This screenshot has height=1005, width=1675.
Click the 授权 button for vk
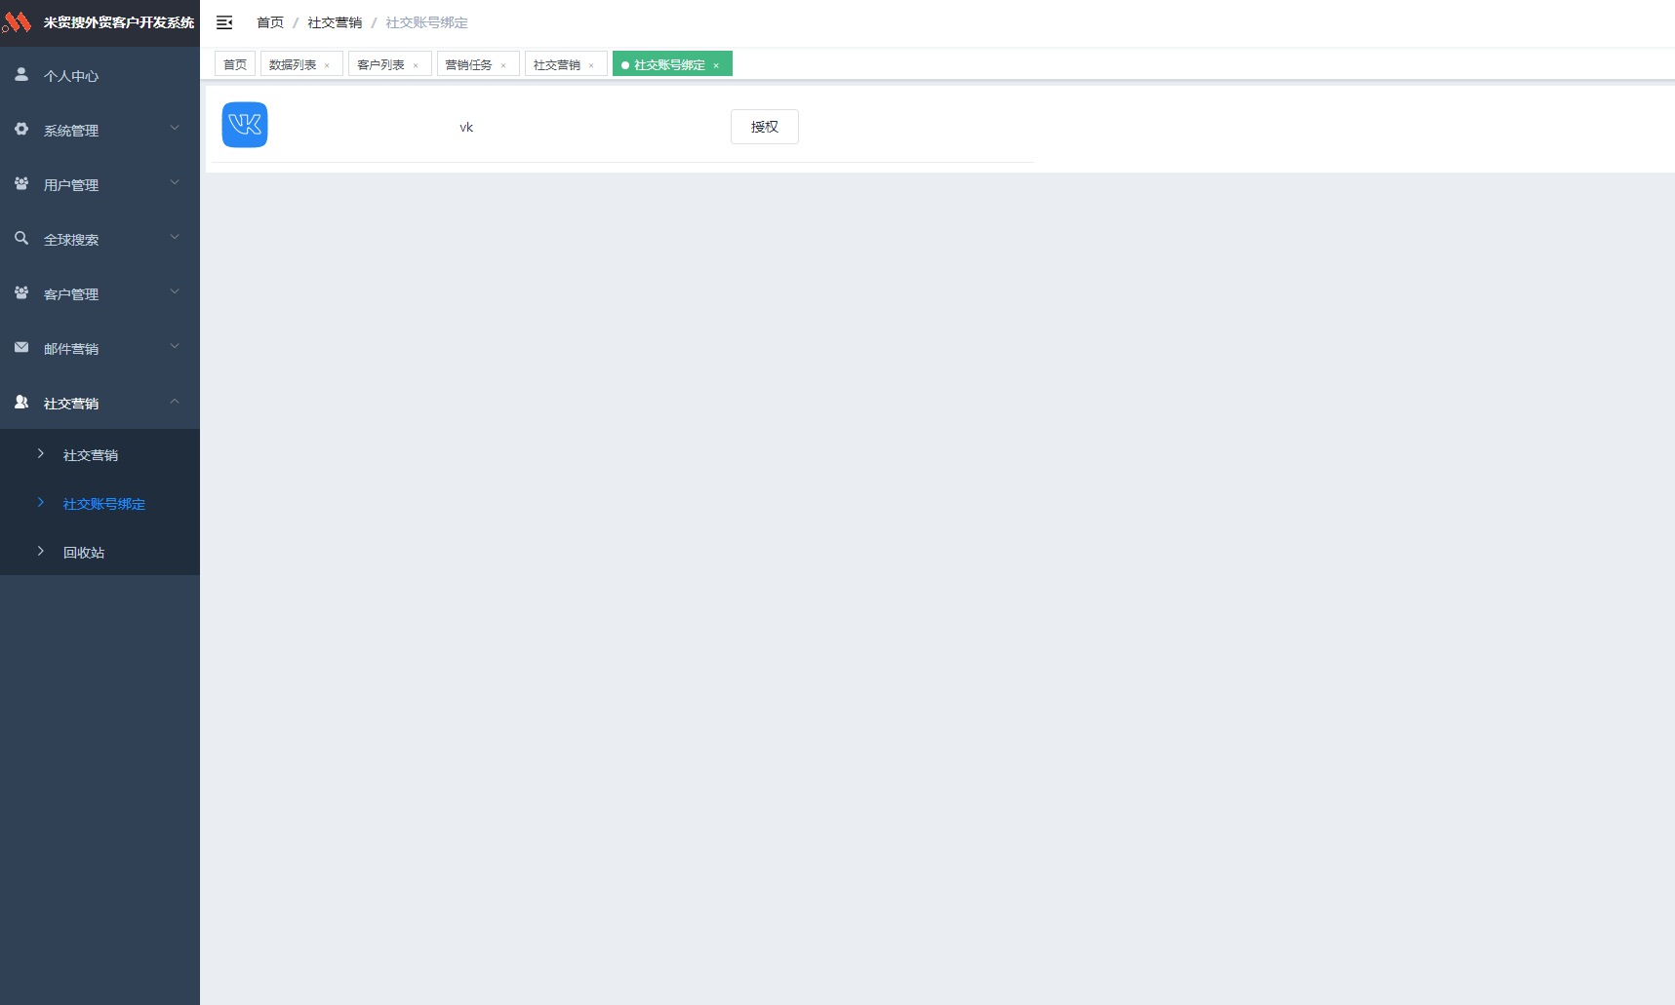(x=765, y=127)
